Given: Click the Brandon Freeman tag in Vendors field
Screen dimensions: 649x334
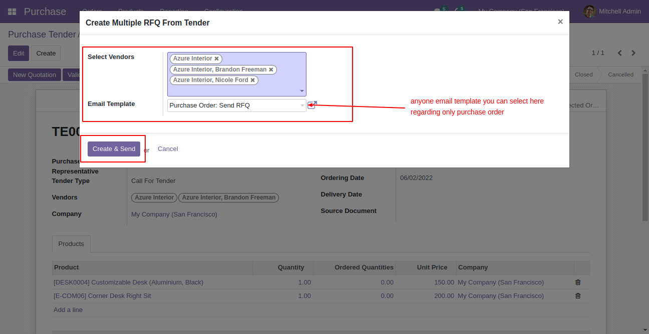Looking at the screenshot, I should click(x=229, y=197).
